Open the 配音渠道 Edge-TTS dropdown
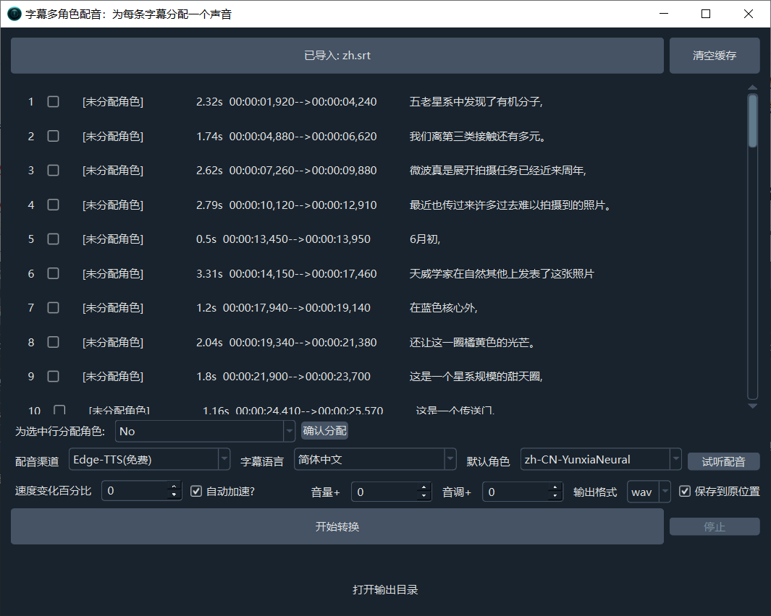 point(224,459)
